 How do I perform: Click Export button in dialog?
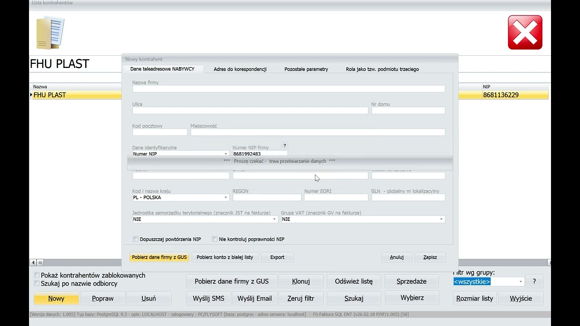click(x=277, y=257)
